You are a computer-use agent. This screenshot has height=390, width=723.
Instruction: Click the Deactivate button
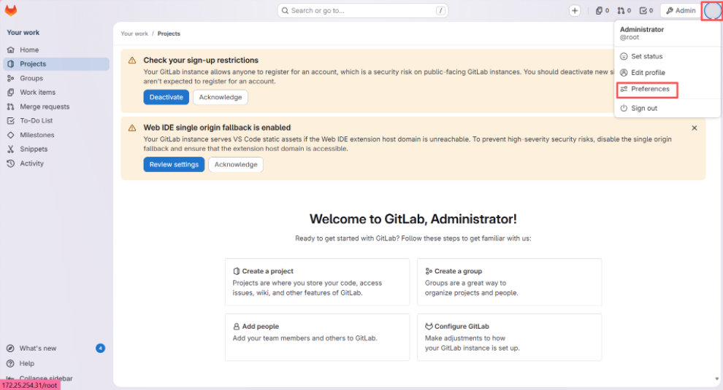pyautogui.click(x=166, y=97)
